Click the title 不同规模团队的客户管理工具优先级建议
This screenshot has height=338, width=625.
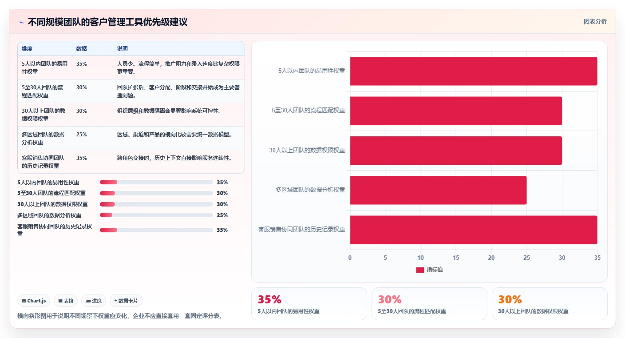click(x=107, y=22)
